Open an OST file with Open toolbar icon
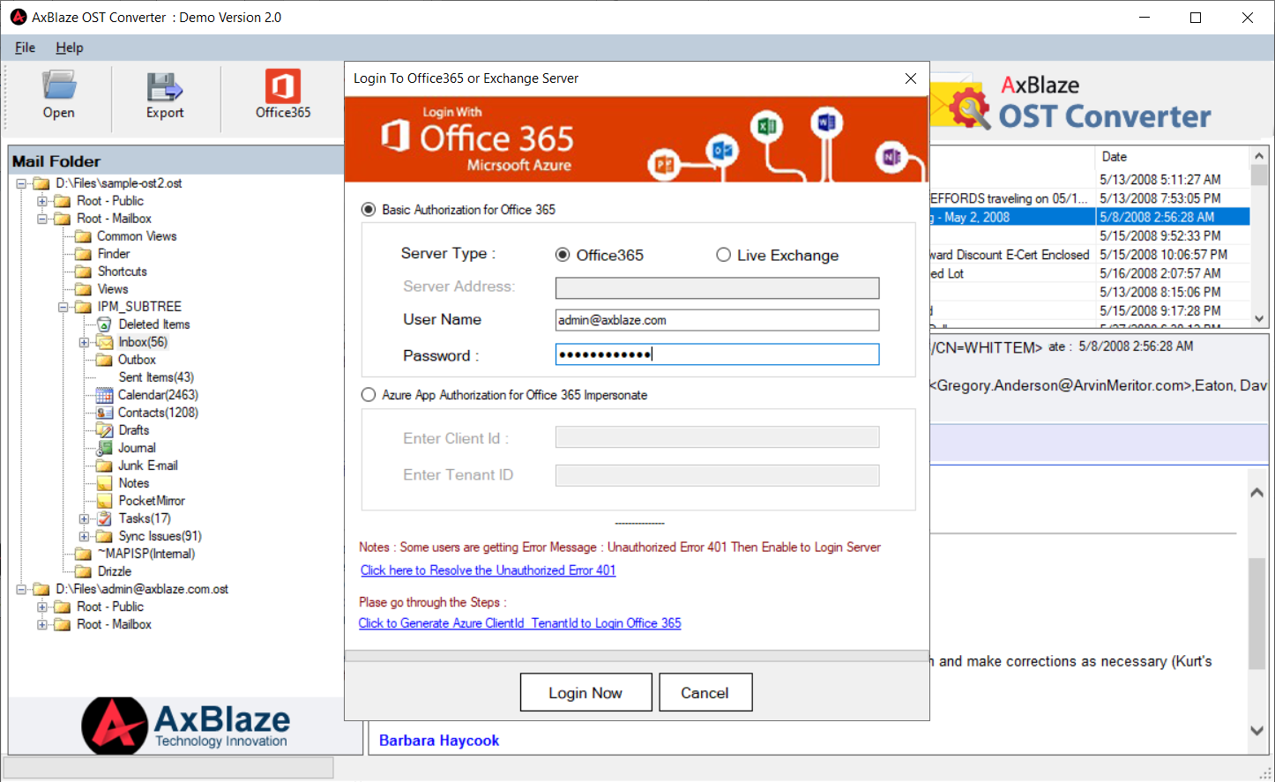 (x=59, y=94)
